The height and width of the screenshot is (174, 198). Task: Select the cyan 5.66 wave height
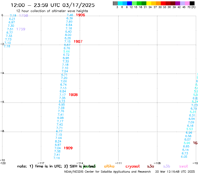point(67,51)
